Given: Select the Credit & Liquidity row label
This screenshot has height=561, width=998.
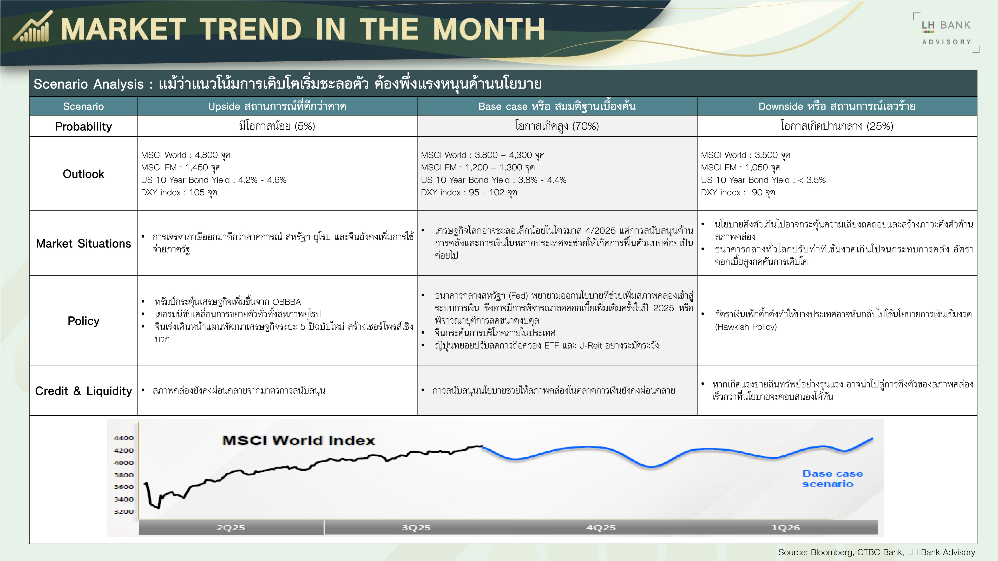Looking at the screenshot, I should [x=83, y=391].
